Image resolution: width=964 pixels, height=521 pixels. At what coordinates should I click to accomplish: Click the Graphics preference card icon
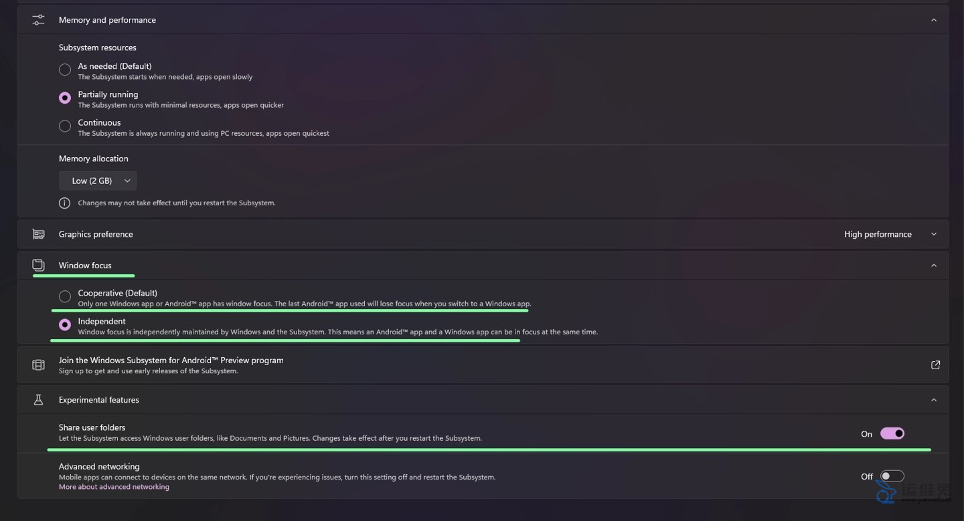point(38,234)
